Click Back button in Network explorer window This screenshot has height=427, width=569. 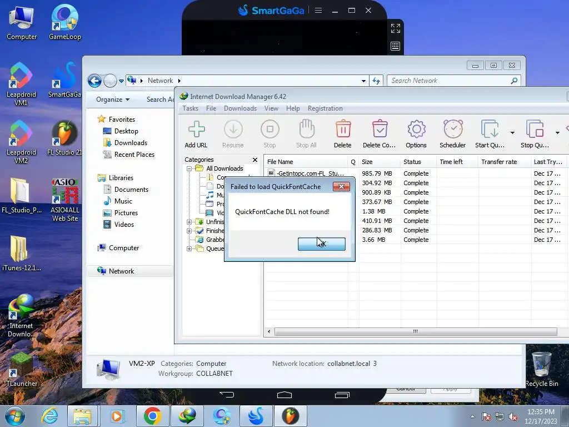(94, 81)
